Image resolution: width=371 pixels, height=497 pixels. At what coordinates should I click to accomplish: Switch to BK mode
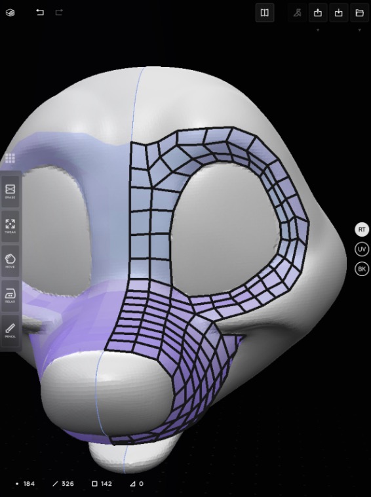pyautogui.click(x=362, y=269)
